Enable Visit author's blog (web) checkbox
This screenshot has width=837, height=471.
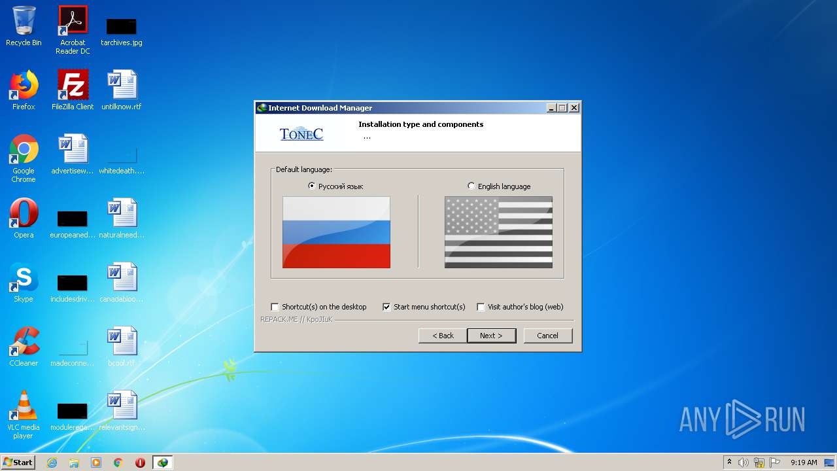tap(481, 307)
